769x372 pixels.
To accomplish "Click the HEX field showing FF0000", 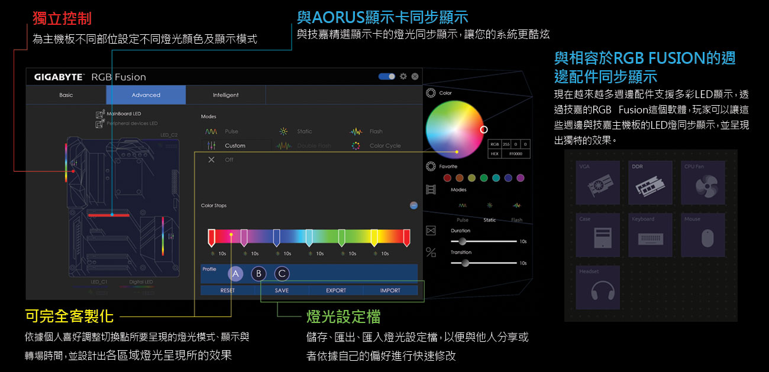I will (515, 154).
